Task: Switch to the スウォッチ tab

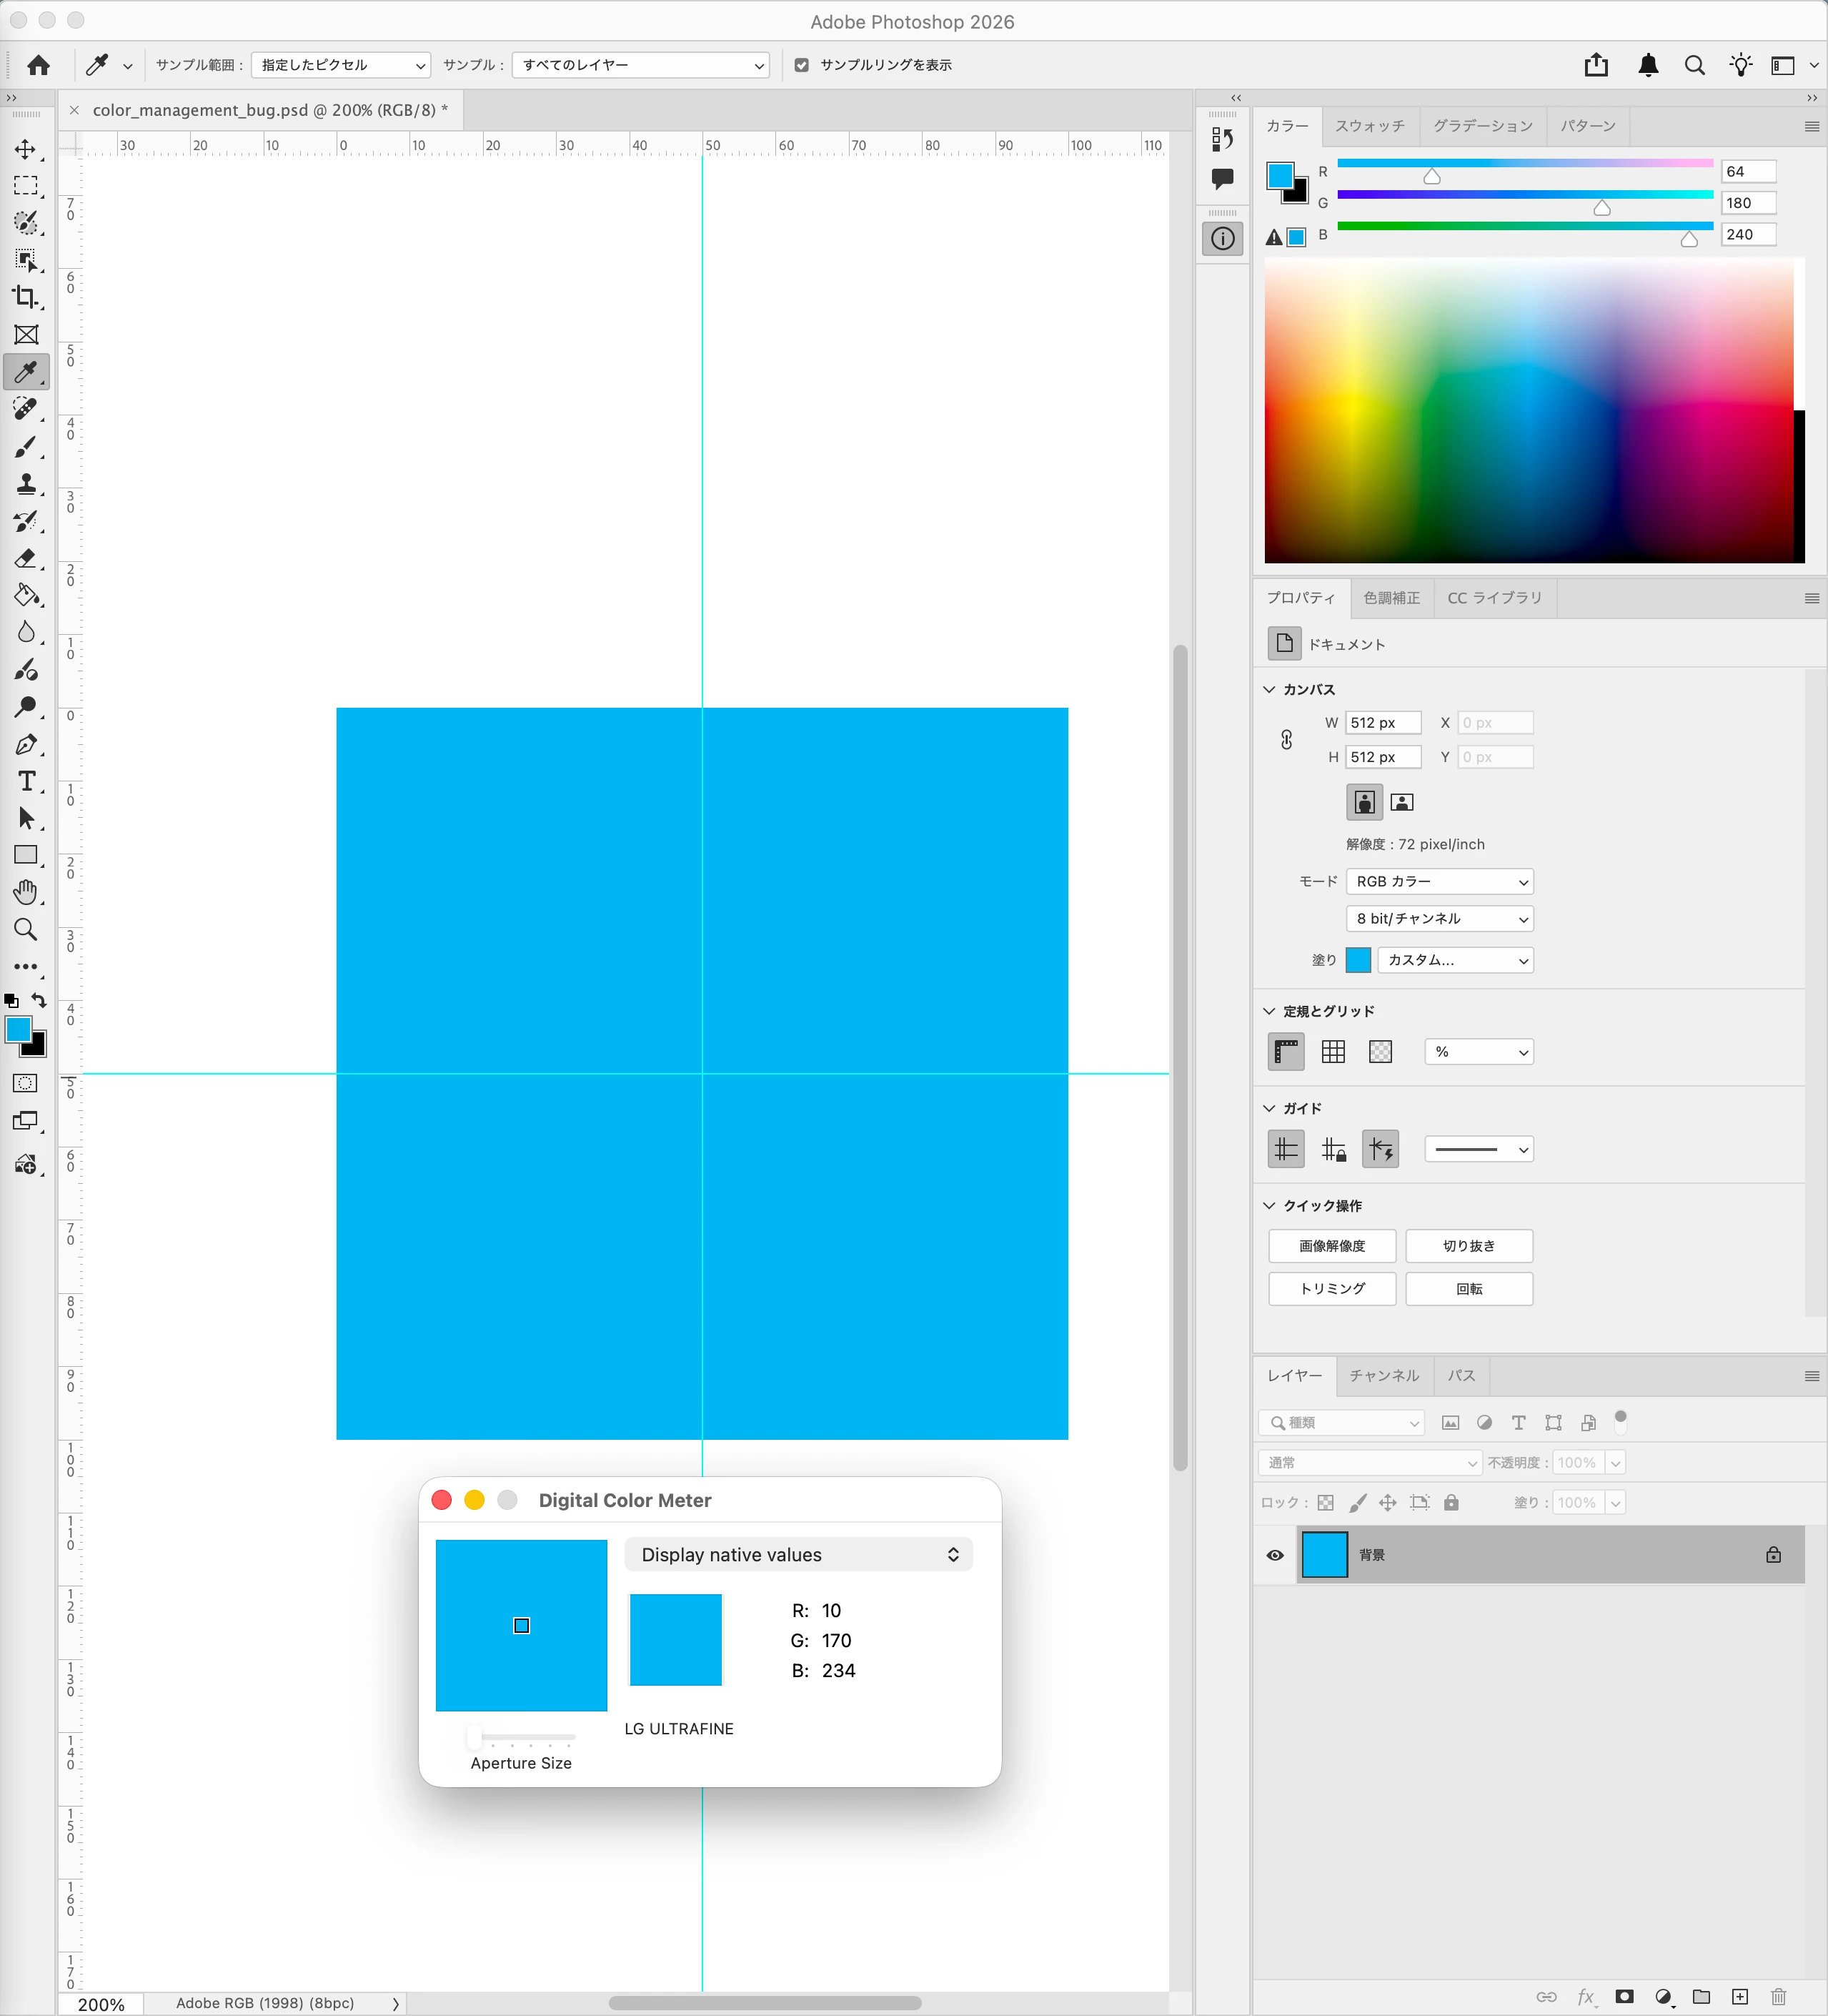Action: [1369, 126]
